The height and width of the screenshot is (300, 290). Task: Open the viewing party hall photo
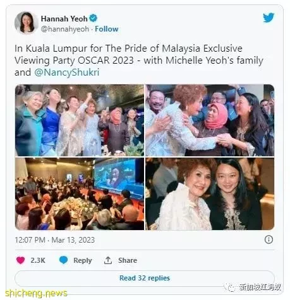tap(80, 194)
